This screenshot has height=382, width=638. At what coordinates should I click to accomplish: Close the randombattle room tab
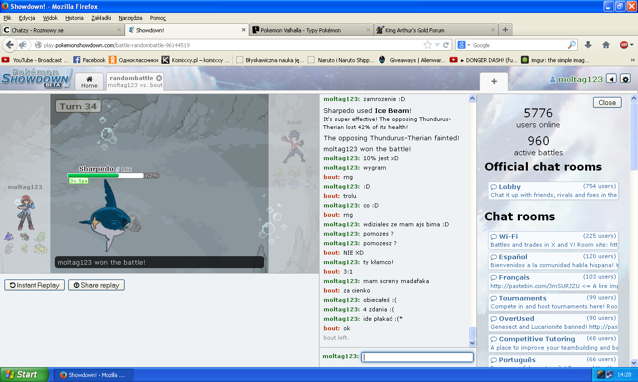159,78
